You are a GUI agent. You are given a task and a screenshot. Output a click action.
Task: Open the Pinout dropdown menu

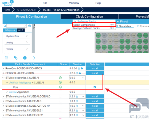click(122, 21)
